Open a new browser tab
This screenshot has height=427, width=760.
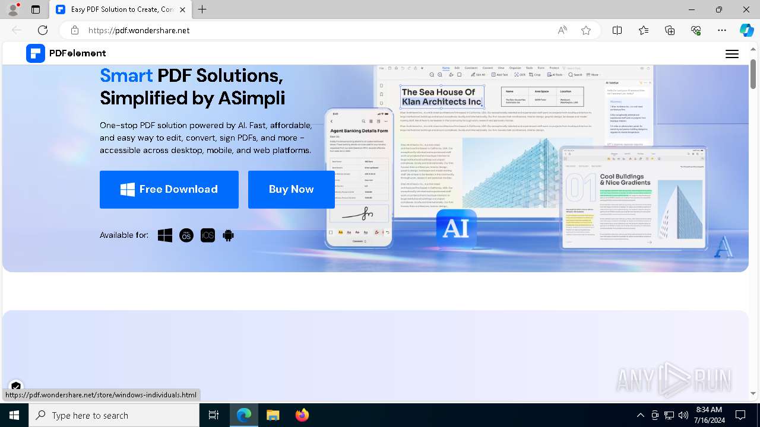(202, 9)
